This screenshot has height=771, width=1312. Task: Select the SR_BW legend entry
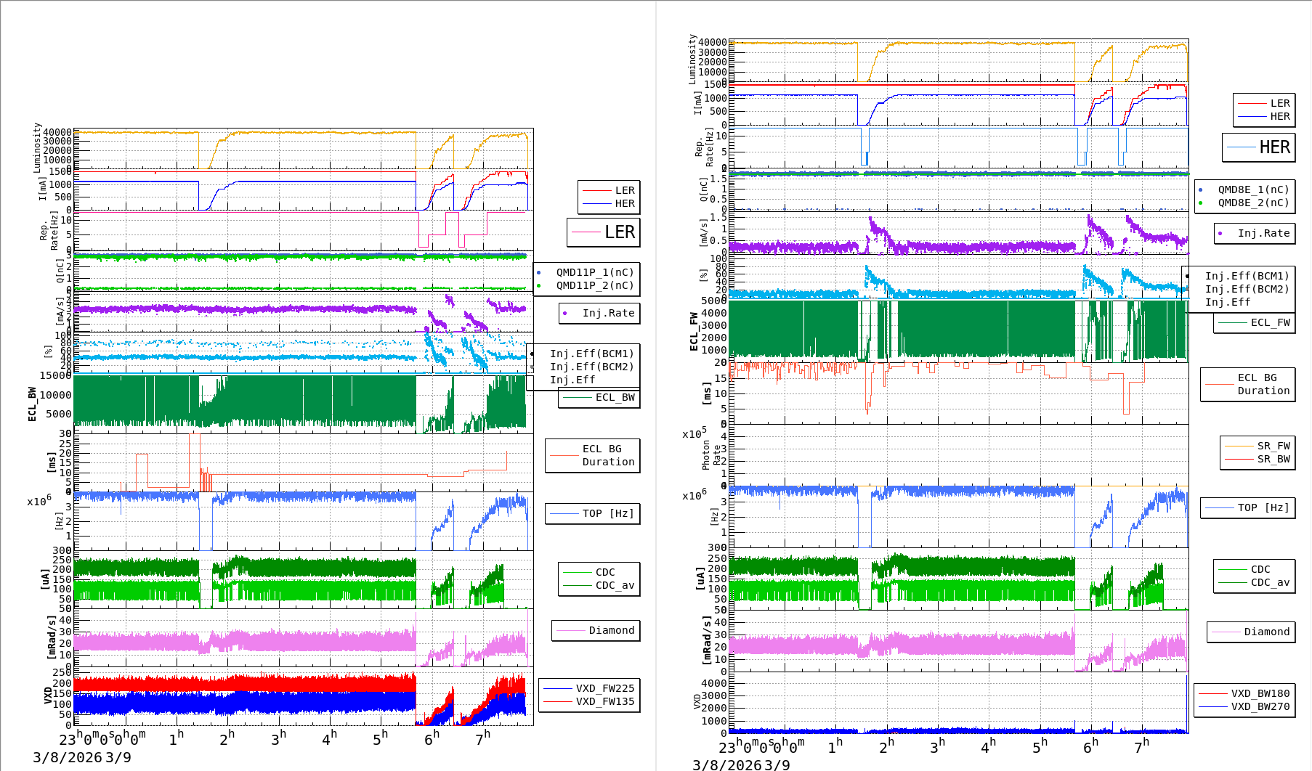1273,459
